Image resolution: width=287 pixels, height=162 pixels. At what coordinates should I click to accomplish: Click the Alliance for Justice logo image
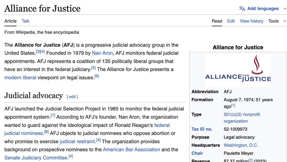[x=238, y=70]
